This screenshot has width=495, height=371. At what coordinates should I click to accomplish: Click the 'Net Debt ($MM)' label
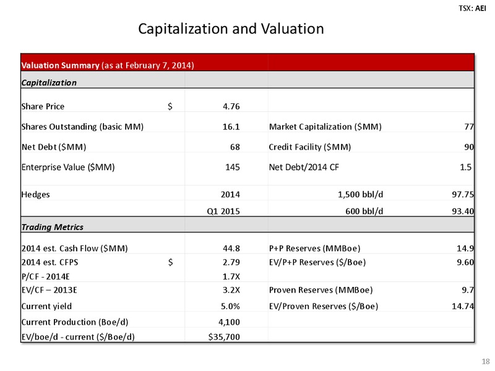coord(54,147)
